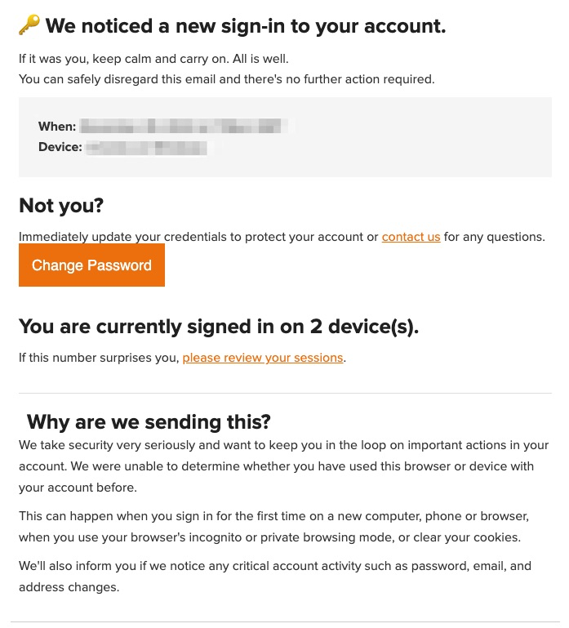Image resolution: width=569 pixels, height=628 pixels.
Task: Click the "When:" label
Action: click(x=57, y=127)
